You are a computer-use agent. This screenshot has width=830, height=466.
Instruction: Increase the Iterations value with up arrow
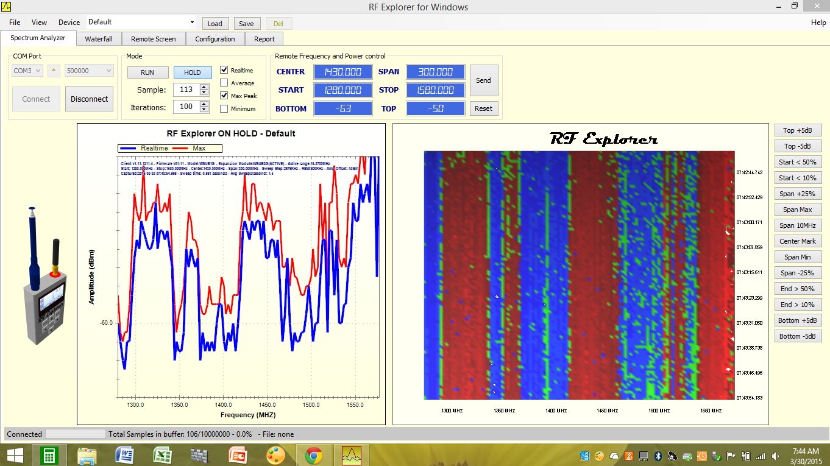tap(204, 104)
